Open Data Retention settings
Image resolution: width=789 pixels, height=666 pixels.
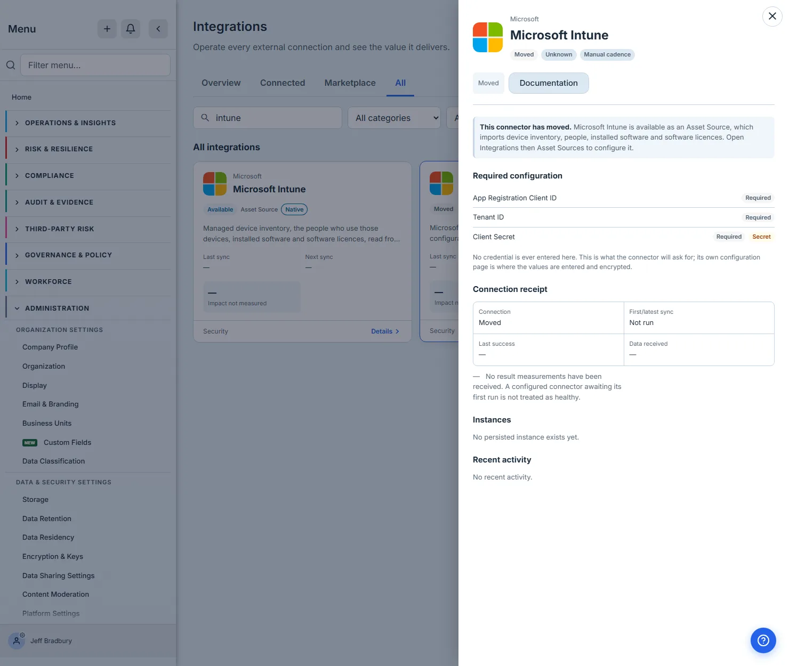tap(47, 519)
